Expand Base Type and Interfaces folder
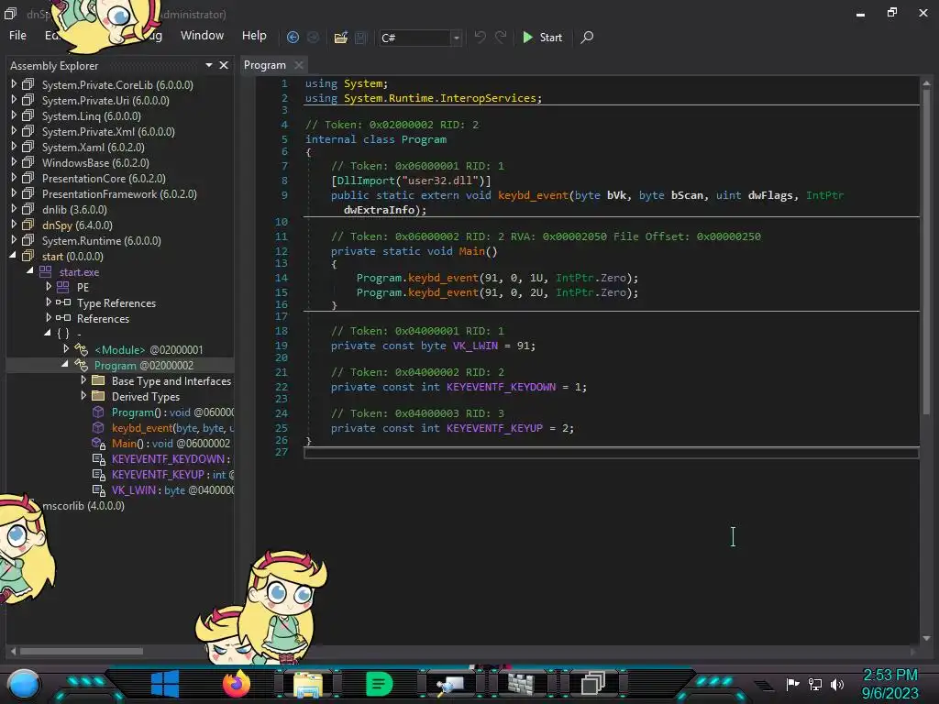 (83, 380)
